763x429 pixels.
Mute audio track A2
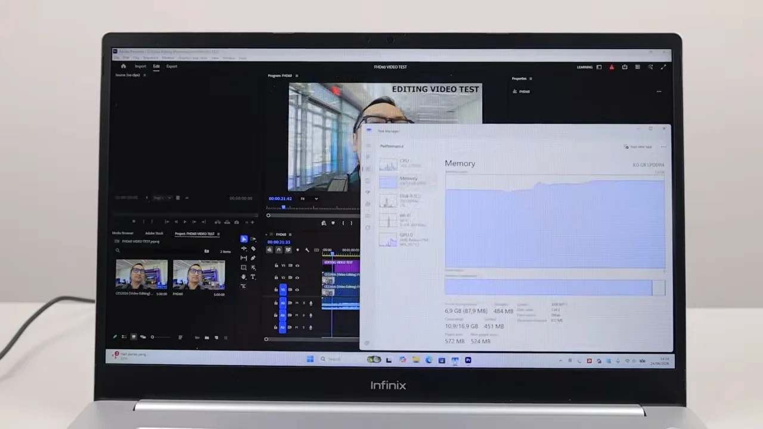pyautogui.click(x=297, y=315)
